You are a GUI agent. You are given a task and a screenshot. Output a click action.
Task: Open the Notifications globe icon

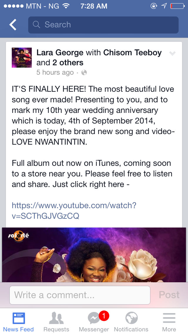pos(131,318)
